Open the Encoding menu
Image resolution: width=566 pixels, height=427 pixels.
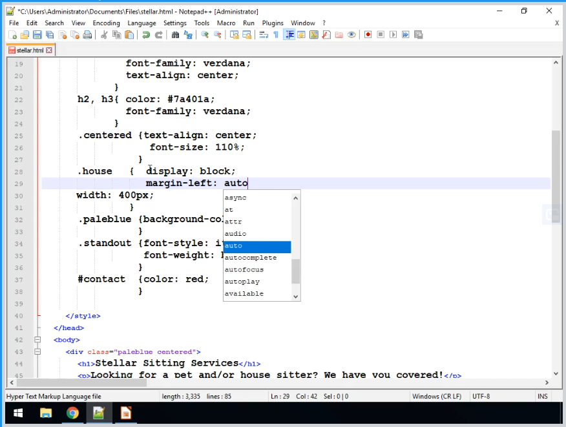pos(106,23)
